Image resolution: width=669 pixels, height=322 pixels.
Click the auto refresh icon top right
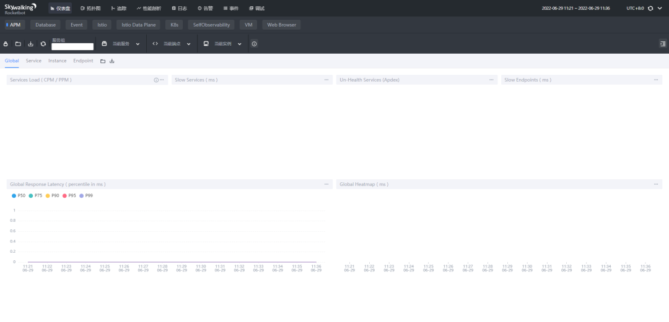point(650,8)
